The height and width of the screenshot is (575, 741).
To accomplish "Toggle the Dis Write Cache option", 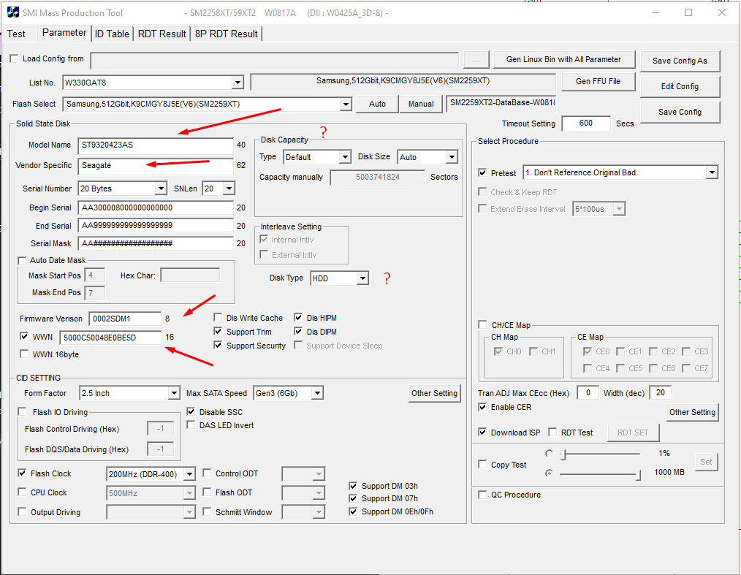I will click(x=218, y=317).
